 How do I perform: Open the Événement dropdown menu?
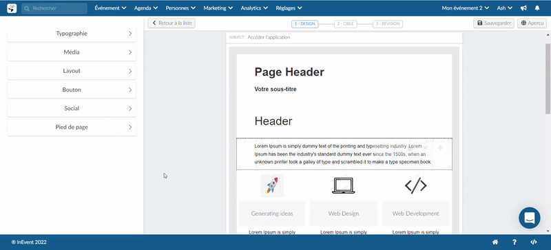[x=110, y=8]
